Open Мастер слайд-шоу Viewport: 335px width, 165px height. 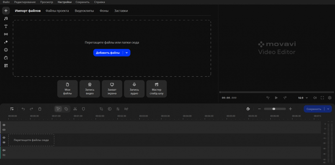[x=157, y=89]
